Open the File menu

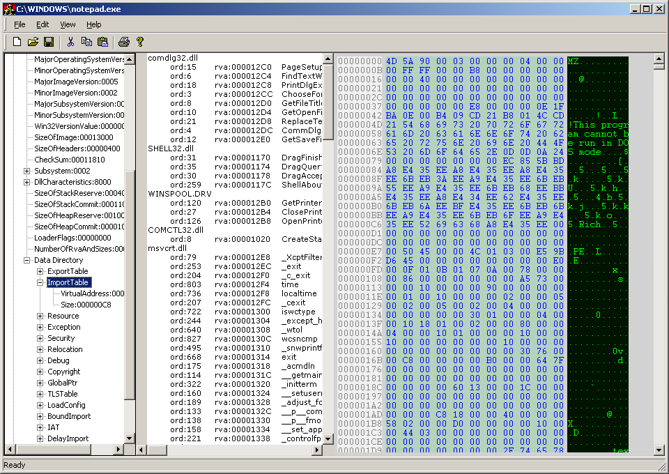pos(20,24)
